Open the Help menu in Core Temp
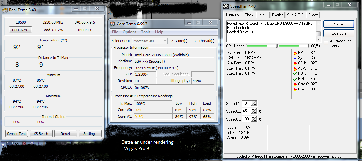The image size is (362, 161). [159, 32]
